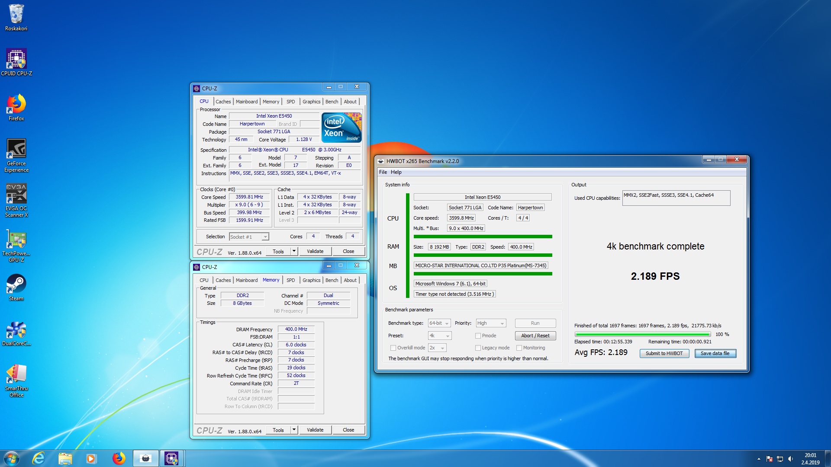Screen dimensions: 831x467
Task: Click the greyed-out Run button
Action: pyautogui.click(x=535, y=323)
